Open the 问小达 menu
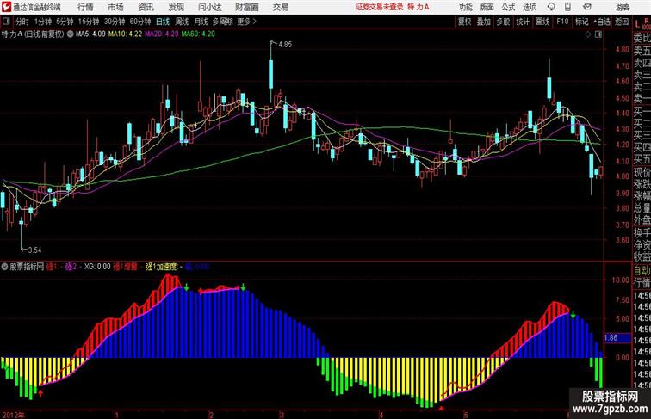This screenshot has width=651, height=419. click(209, 7)
